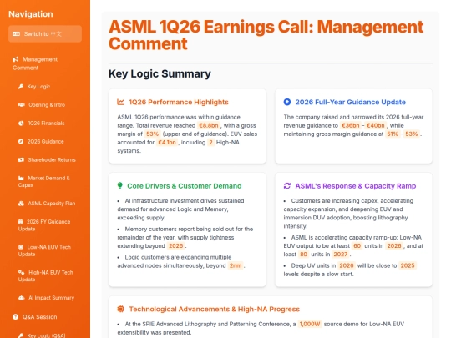Click the question mark icon beside Q&A Session
The height and width of the screenshot is (338, 451).
[16, 317]
